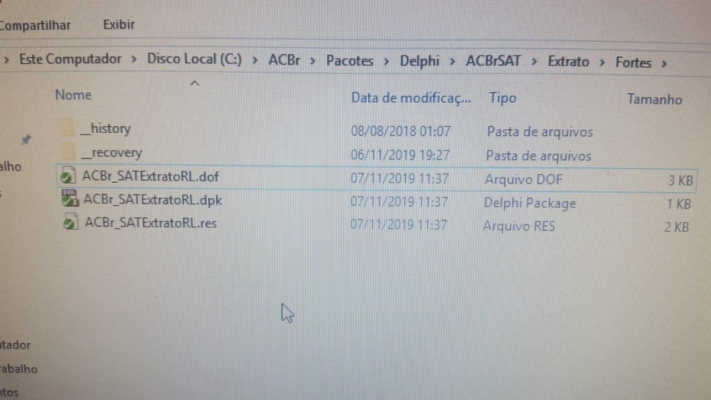Sort files by Data de modificação column
Screen dimensions: 711x400
(x=411, y=98)
